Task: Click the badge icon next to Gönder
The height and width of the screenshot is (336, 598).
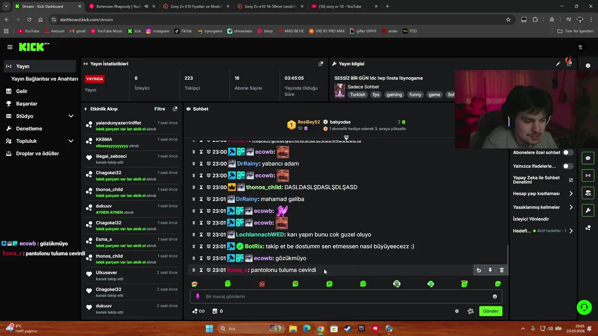Action: click(x=470, y=311)
